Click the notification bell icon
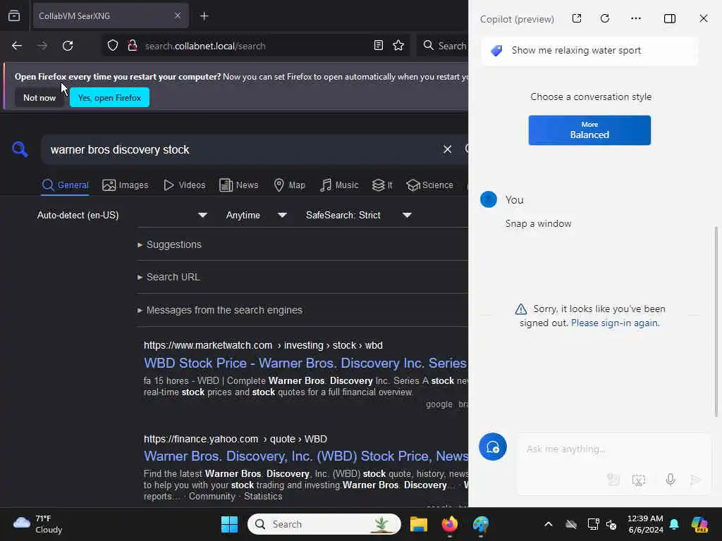The width and height of the screenshot is (722, 541). (674, 524)
